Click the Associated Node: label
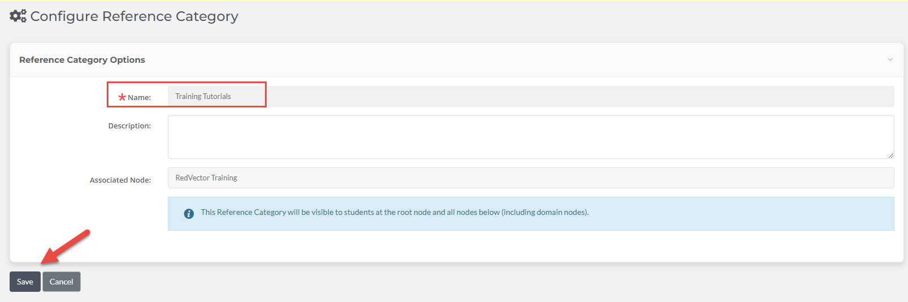 [x=120, y=180]
